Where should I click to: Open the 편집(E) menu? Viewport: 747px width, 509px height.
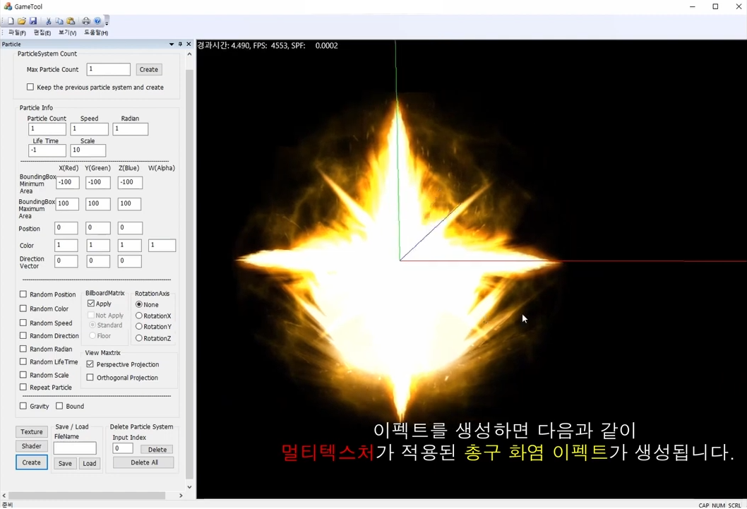tap(41, 32)
